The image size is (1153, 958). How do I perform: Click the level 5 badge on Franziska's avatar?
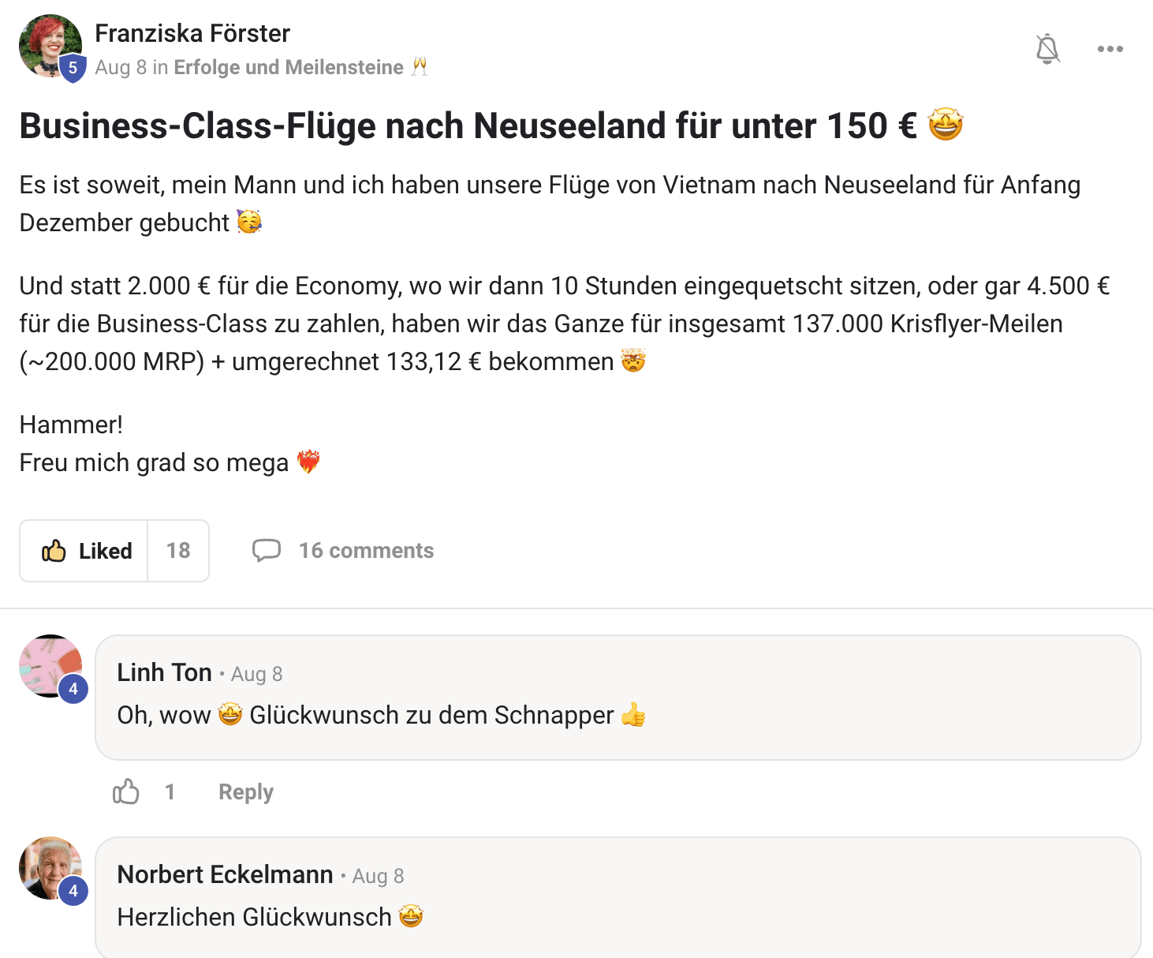point(73,68)
